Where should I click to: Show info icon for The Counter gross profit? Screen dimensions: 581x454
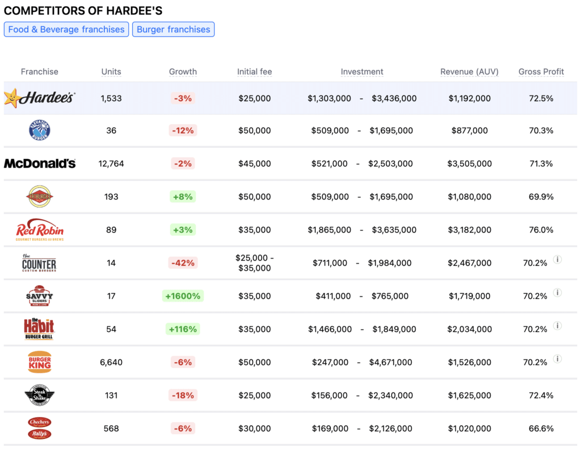point(557,260)
